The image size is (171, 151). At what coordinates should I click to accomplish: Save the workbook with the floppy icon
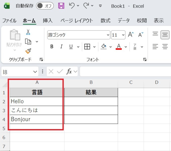[x=61, y=6]
